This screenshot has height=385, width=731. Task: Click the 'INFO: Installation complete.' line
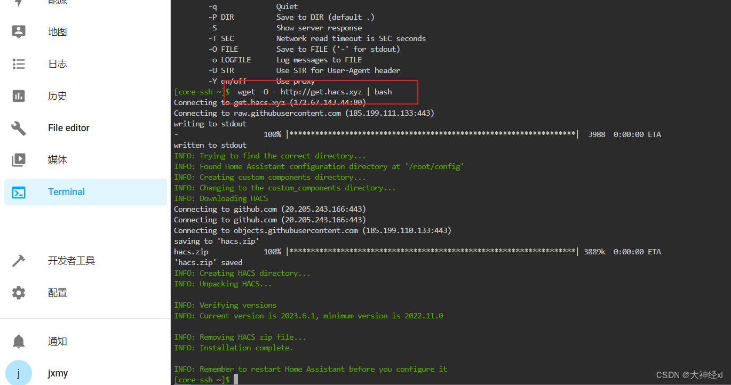(234, 348)
